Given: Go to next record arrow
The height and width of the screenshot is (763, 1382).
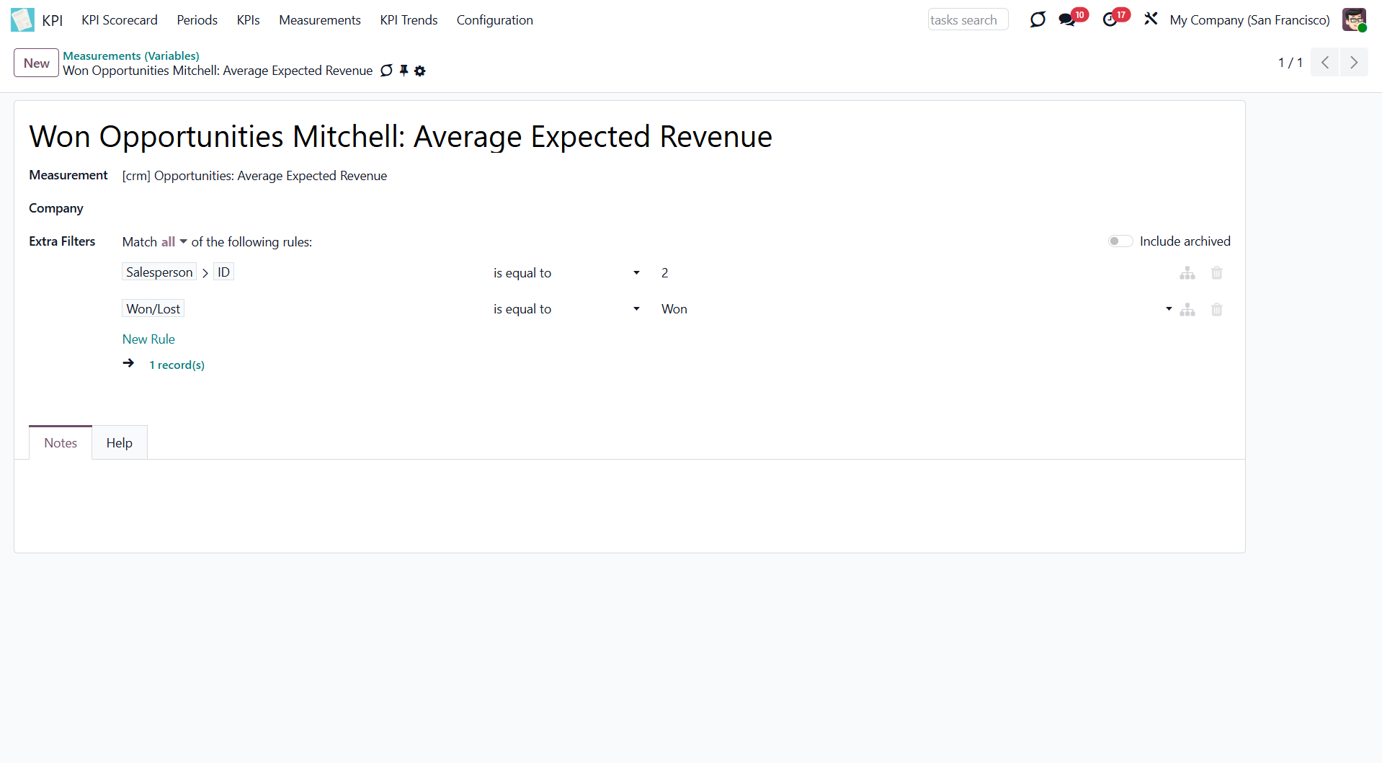Looking at the screenshot, I should click(x=1353, y=63).
